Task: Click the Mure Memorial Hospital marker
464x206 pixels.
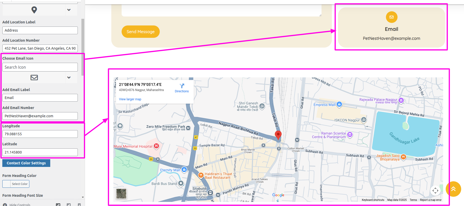Action: [x=156, y=146]
